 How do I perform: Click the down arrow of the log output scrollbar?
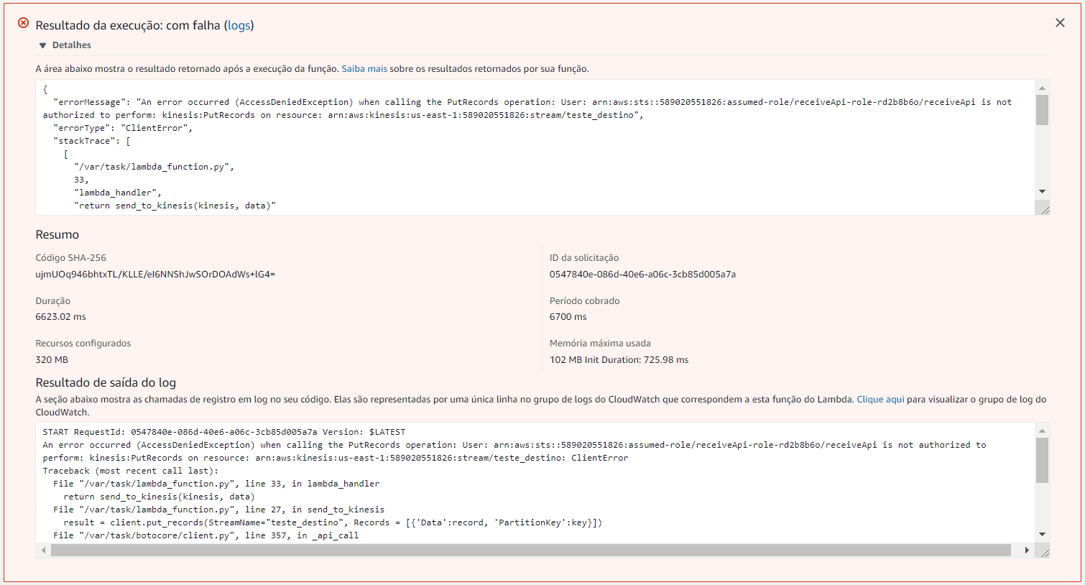click(1042, 534)
